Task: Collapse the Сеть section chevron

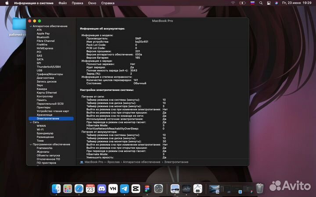Action: click(x=31, y=122)
